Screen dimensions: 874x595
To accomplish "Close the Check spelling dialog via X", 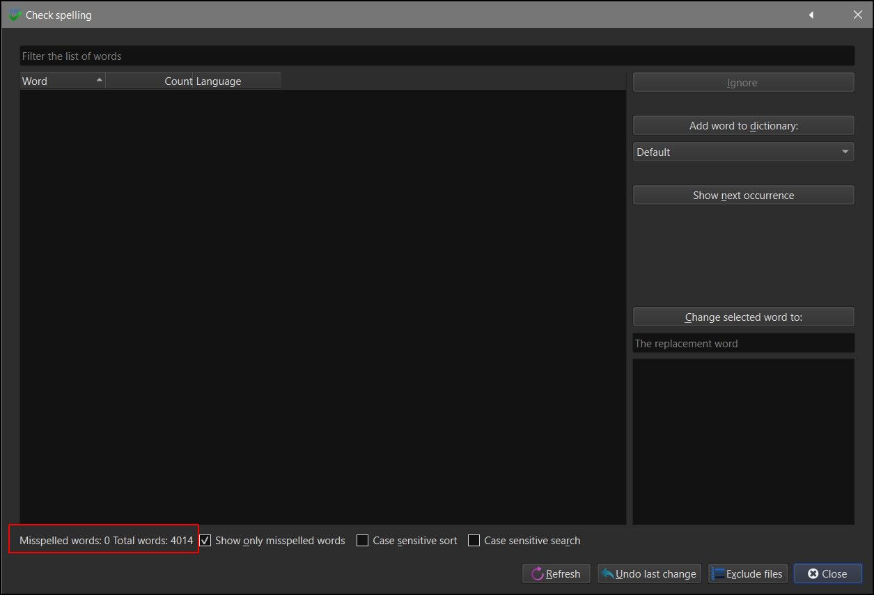I will tap(858, 15).
